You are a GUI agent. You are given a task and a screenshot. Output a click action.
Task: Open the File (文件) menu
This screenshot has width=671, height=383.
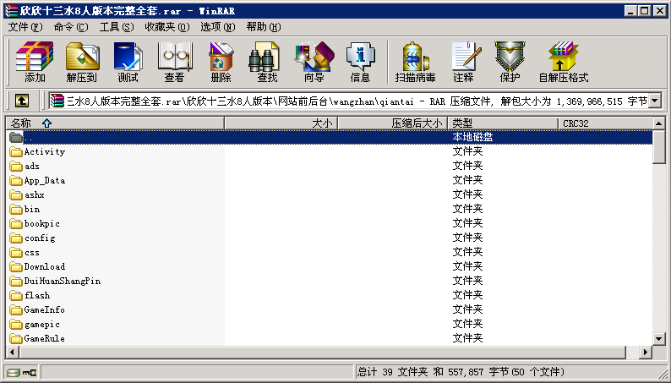25,27
